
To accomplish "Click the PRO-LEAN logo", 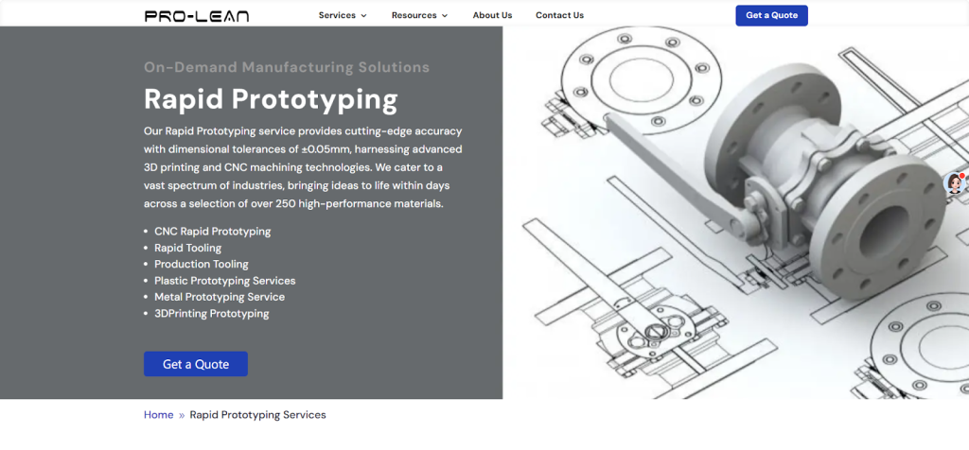I will [197, 15].
